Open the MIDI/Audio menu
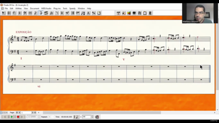The height and width of the screenshot is (123, 219). [46, 8]
